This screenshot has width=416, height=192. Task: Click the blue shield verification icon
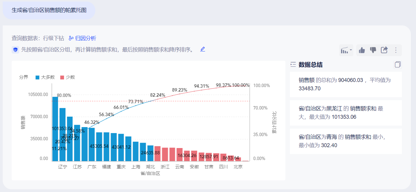pyautogui.click(x=15, y=50)
